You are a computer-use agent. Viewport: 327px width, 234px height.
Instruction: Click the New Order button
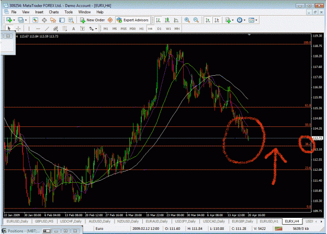93,20
